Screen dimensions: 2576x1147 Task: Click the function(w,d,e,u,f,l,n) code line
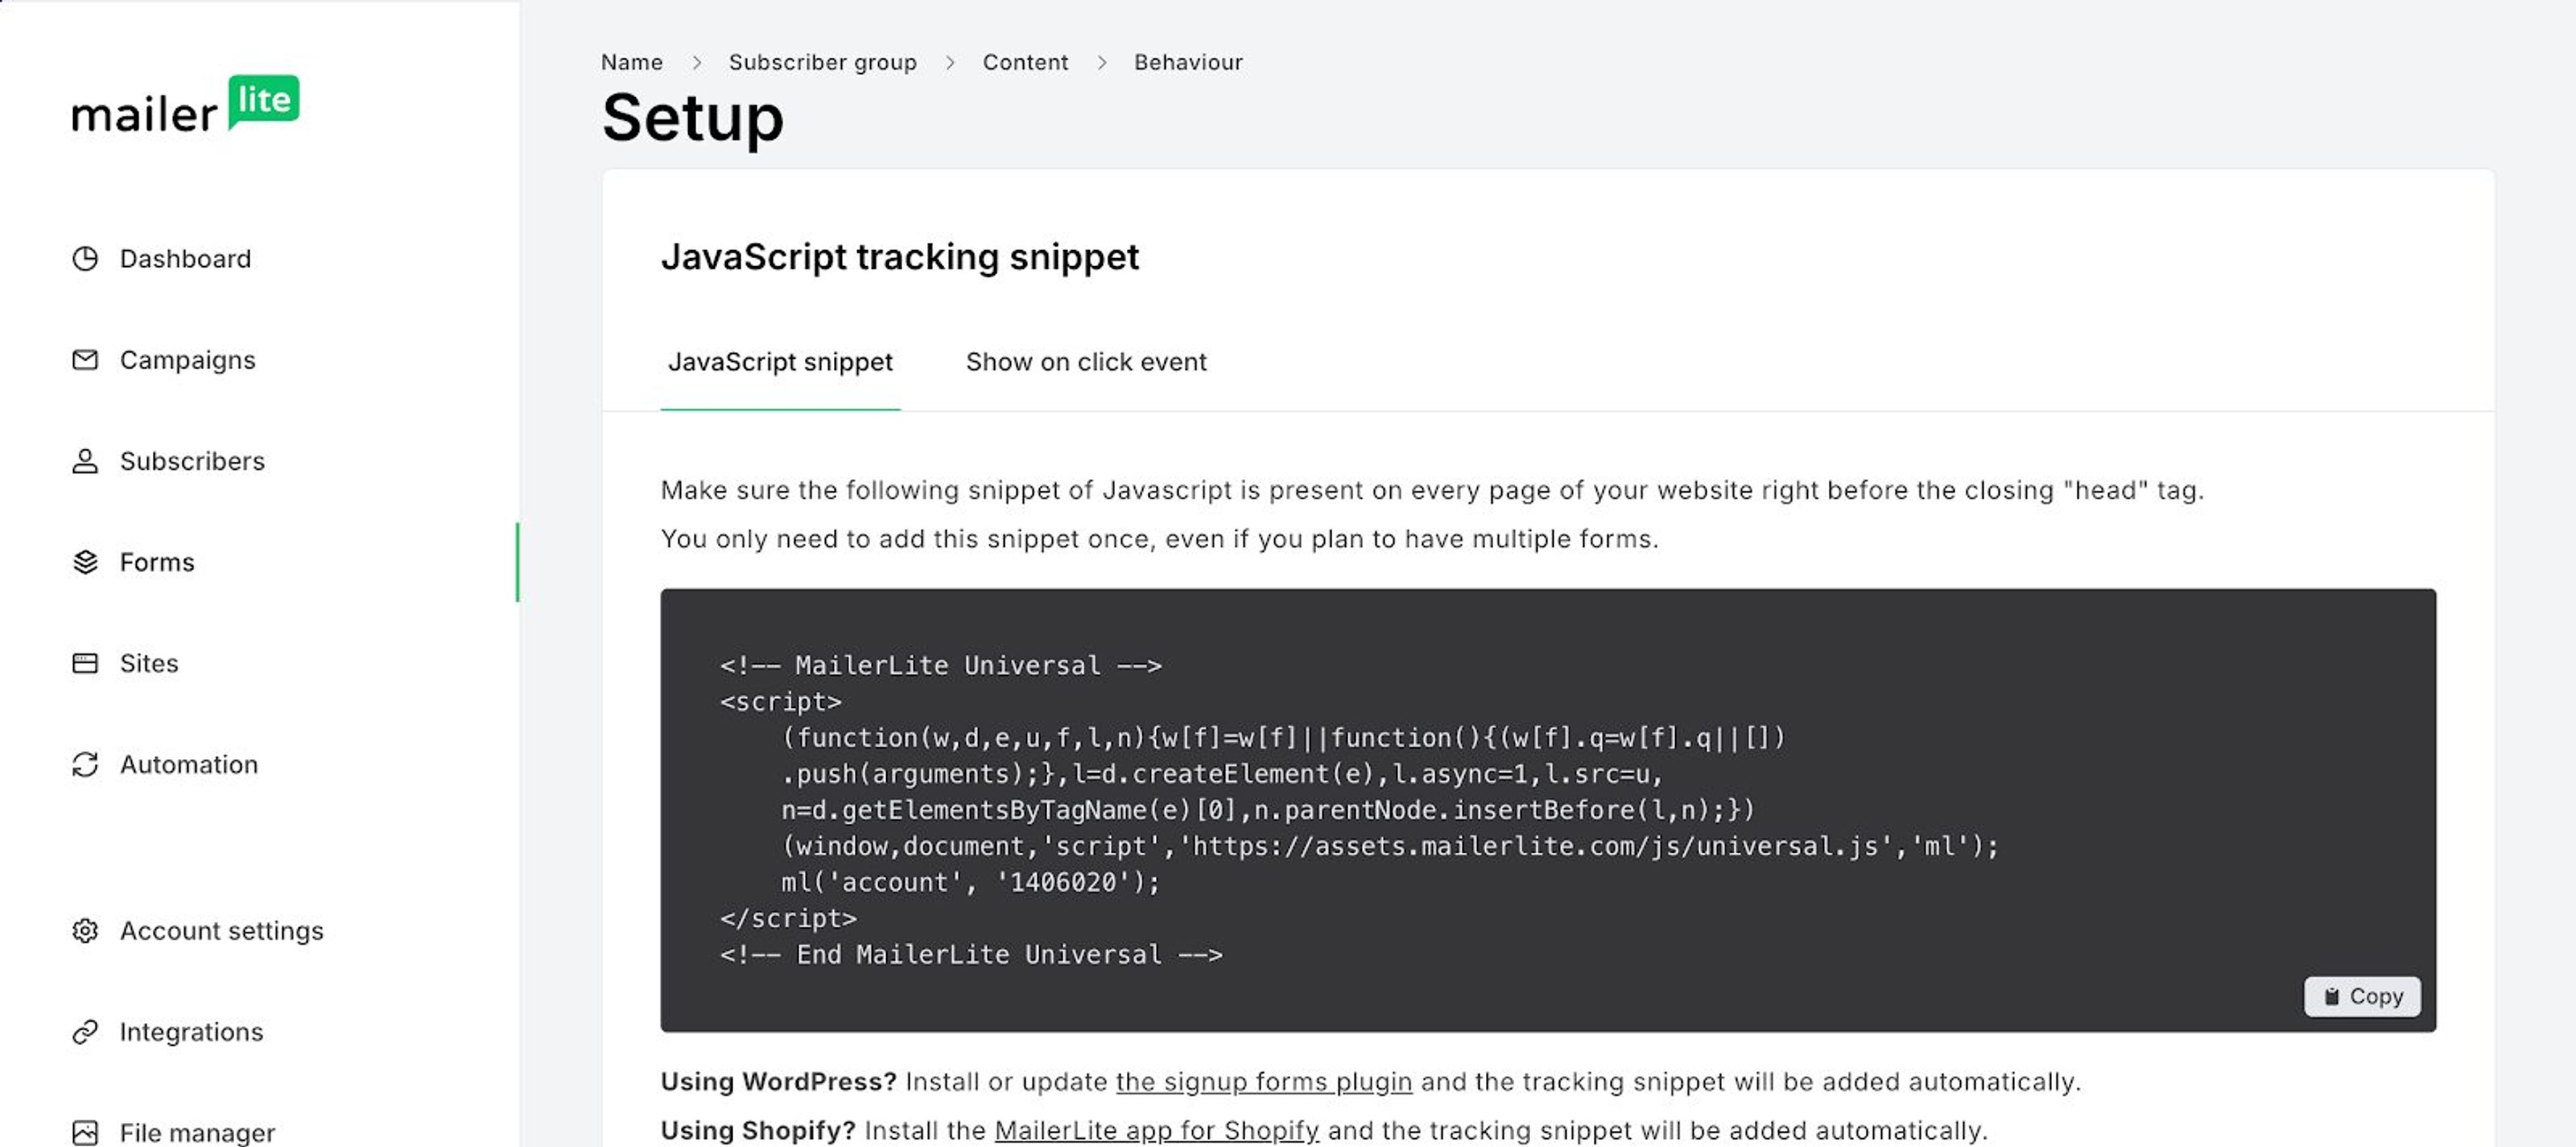(x=1283, y=737)
